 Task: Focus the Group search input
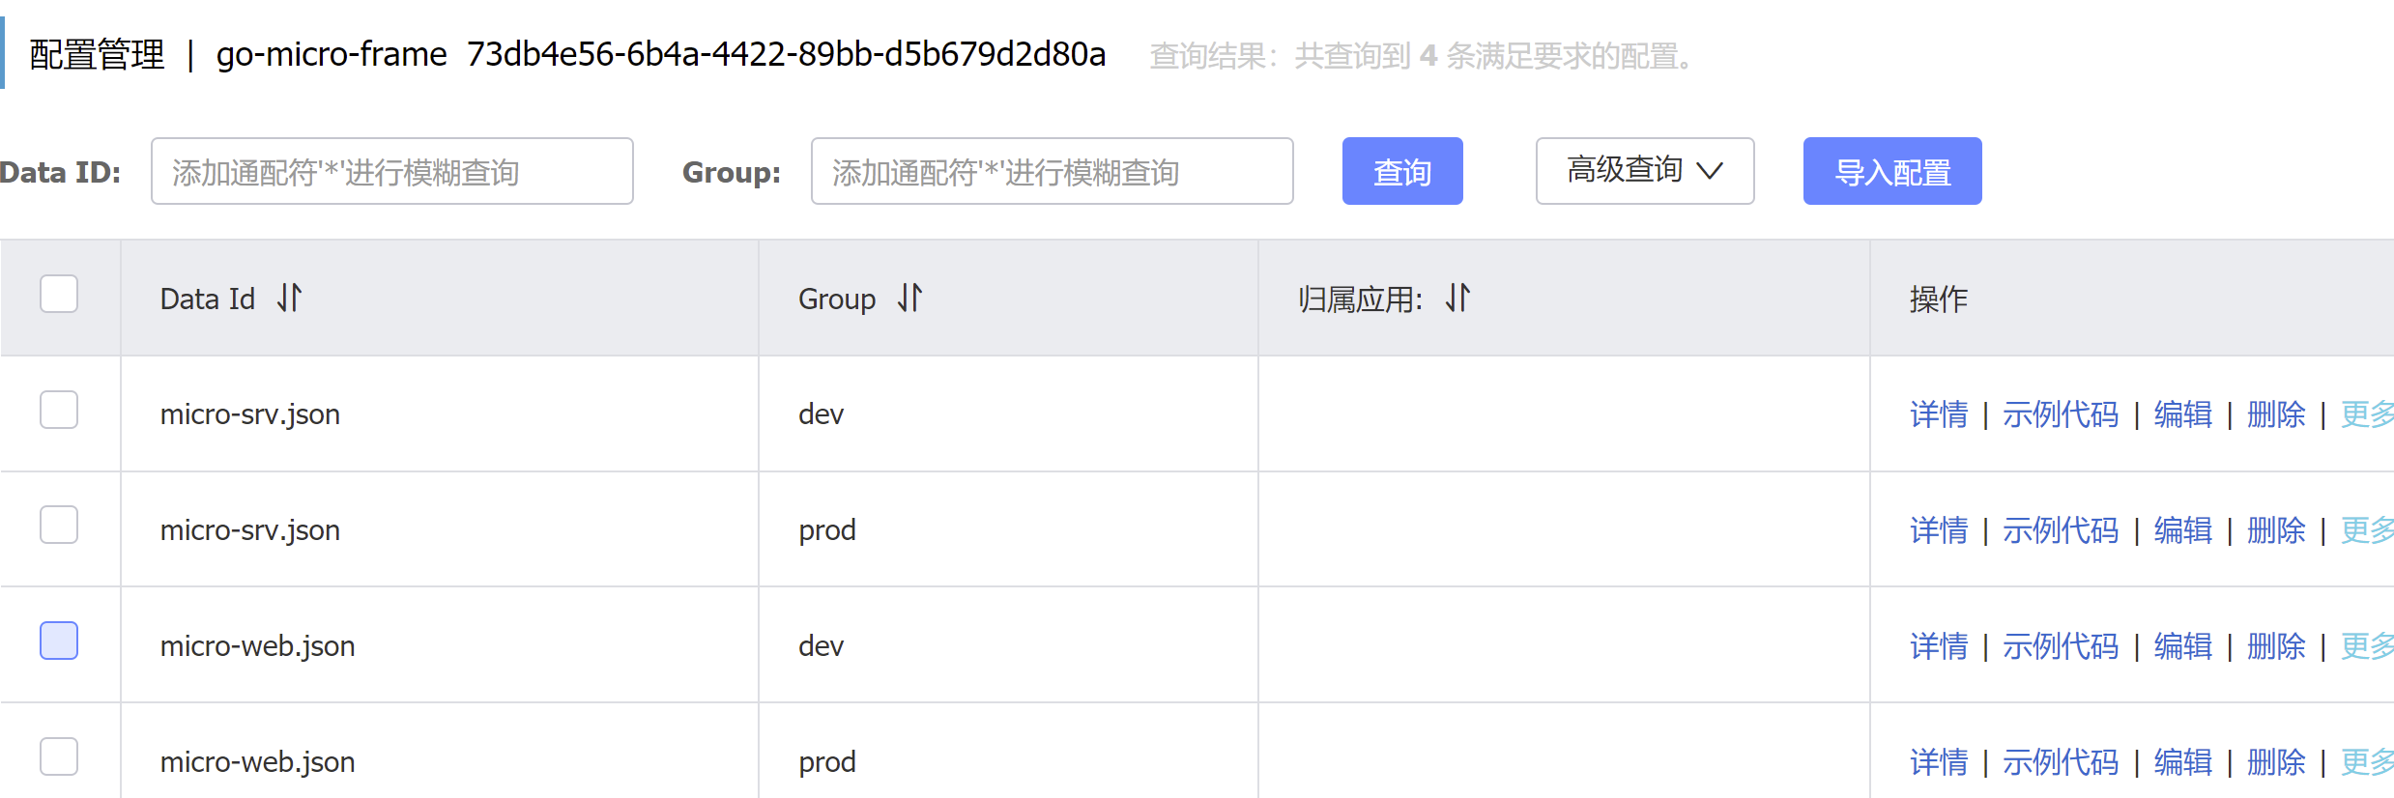[x=1053, y=171]
